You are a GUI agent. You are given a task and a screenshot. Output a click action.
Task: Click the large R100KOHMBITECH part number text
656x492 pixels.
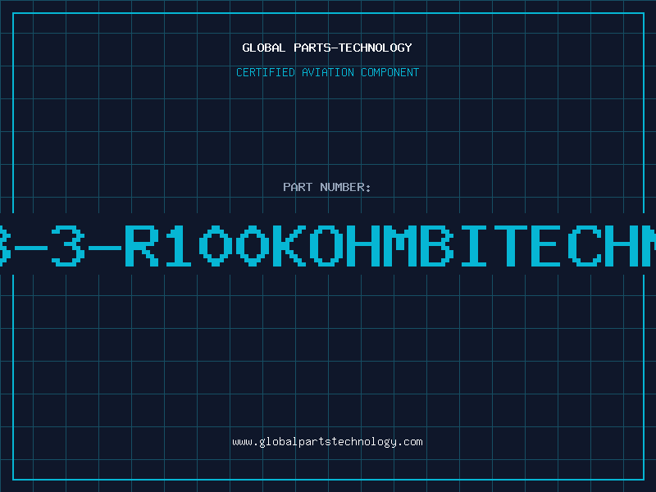pos(328,245)
